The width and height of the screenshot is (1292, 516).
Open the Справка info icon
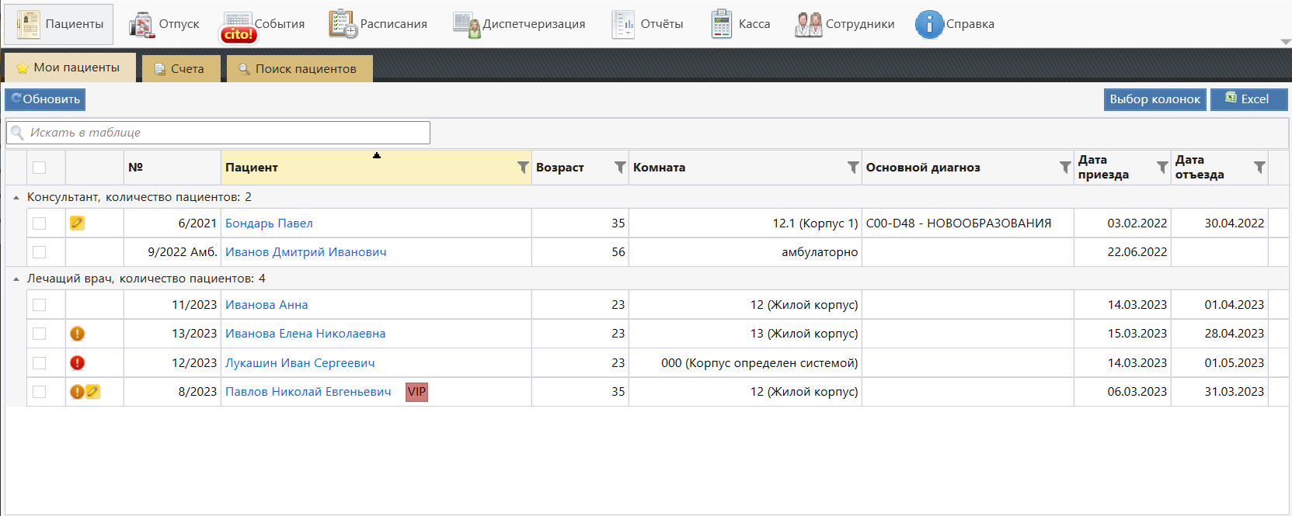click(928, 25)
